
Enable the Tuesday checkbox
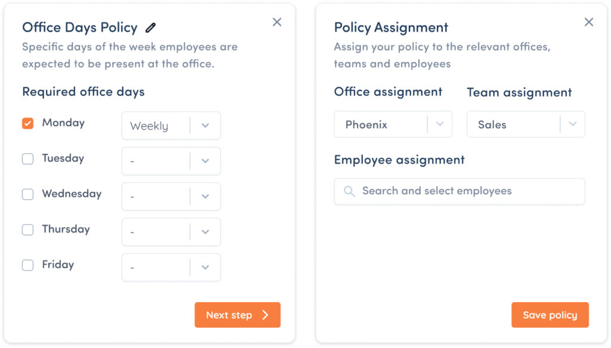tap(27, 159)
